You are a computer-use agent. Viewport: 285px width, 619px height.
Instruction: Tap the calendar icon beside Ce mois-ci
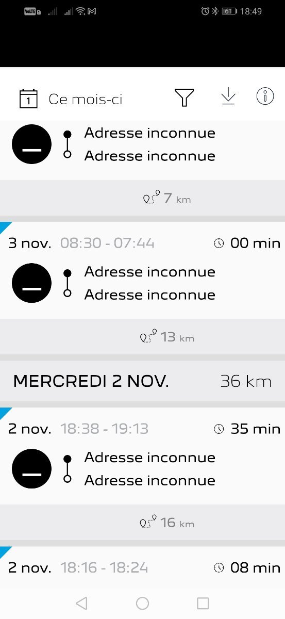[28, 99]
